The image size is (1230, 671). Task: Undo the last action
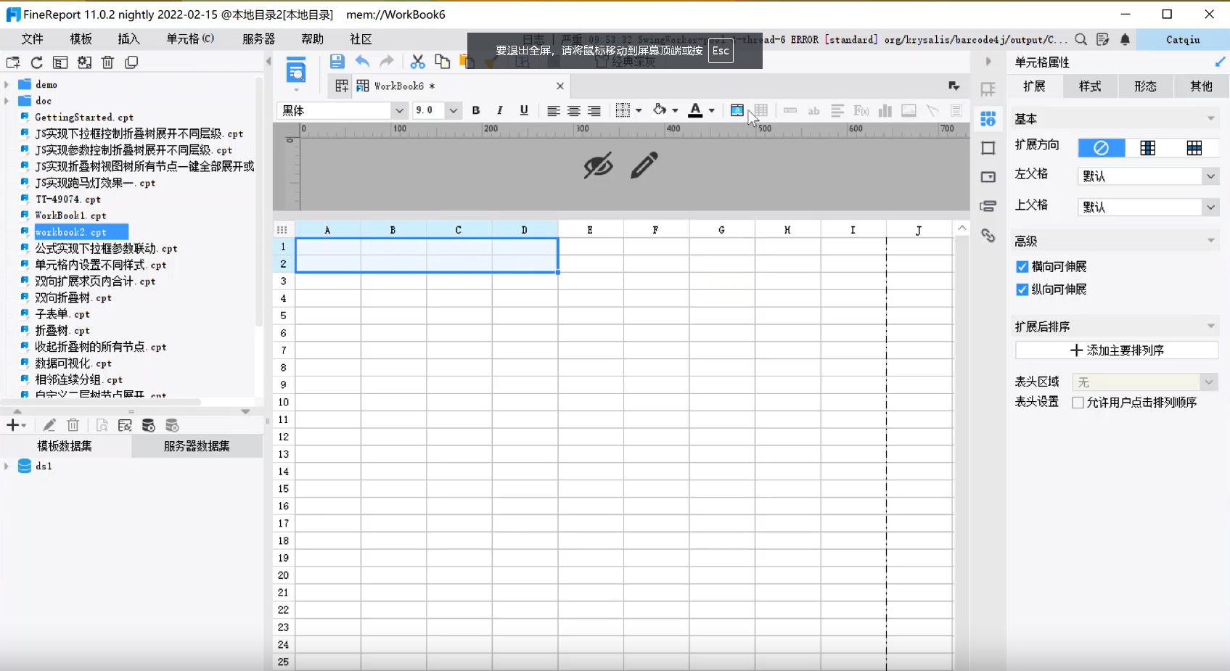[x=362, y=62]
